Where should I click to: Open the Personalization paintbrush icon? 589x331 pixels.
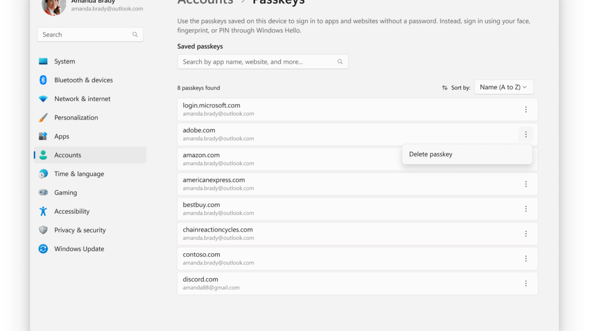click(43, 118)
